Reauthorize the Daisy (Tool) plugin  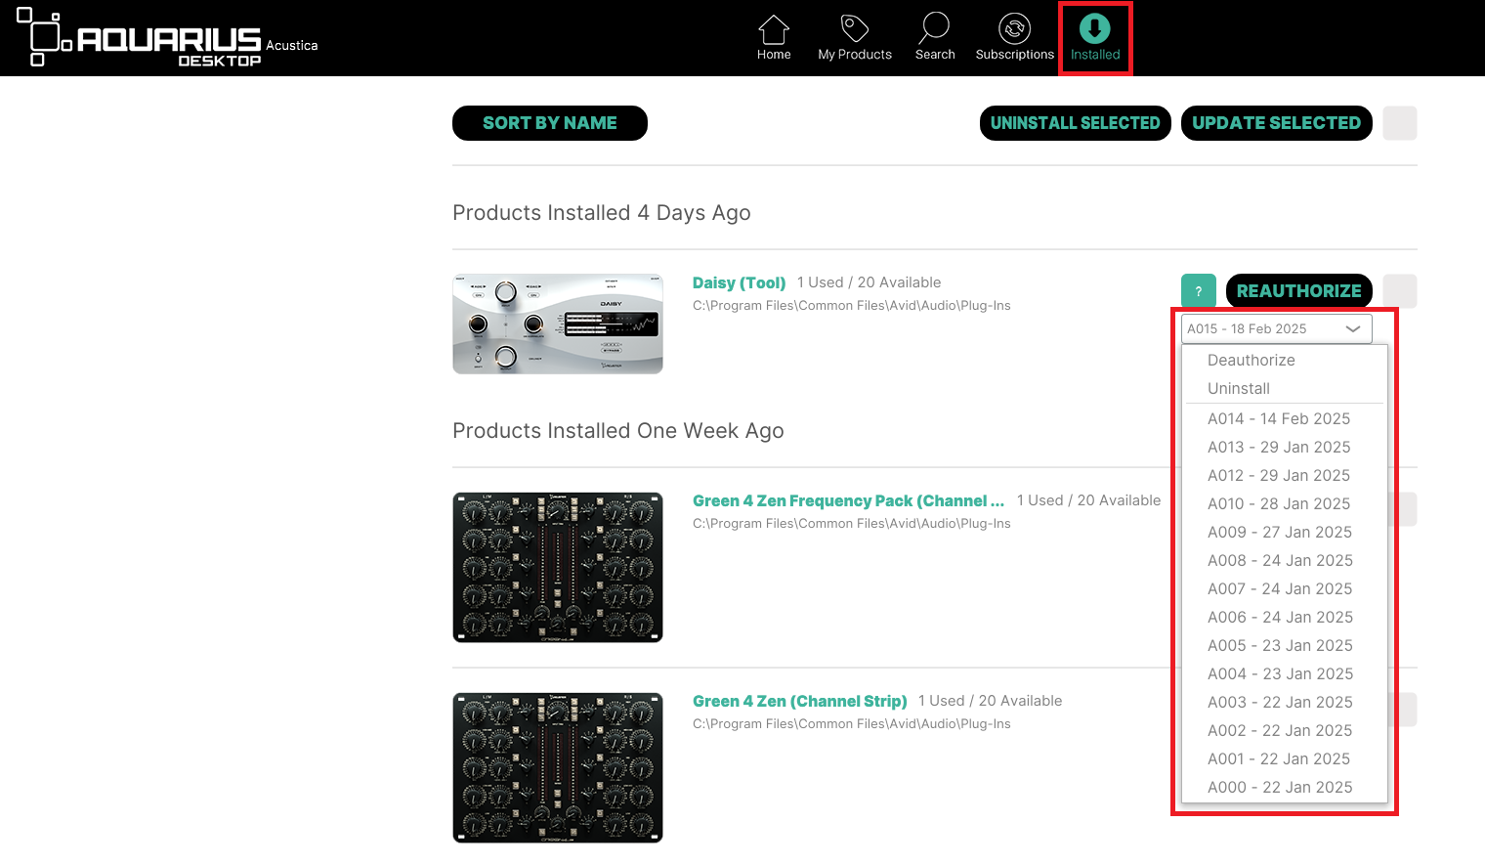(x=1299, y=291)
